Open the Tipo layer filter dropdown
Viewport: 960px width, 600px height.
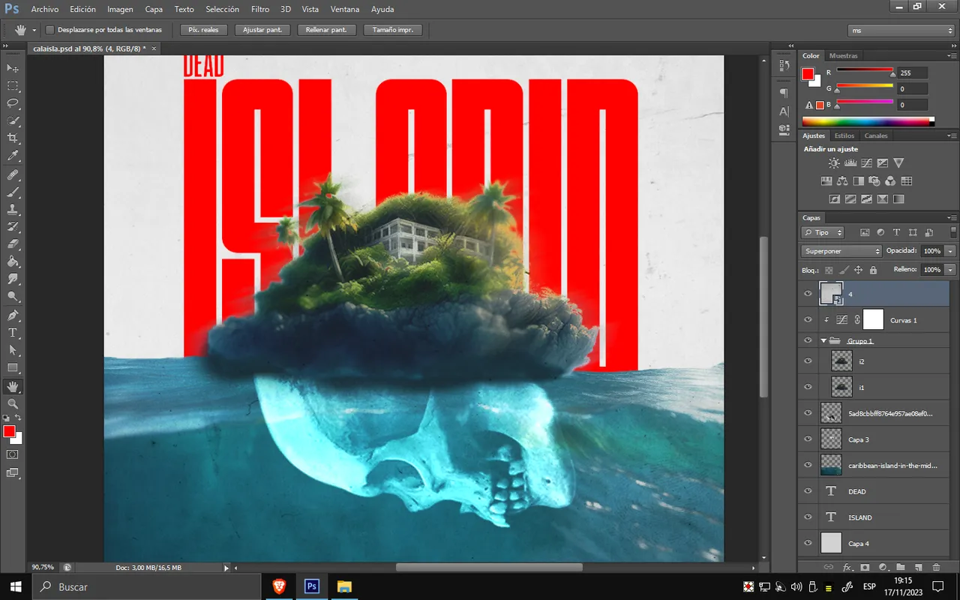823,232
